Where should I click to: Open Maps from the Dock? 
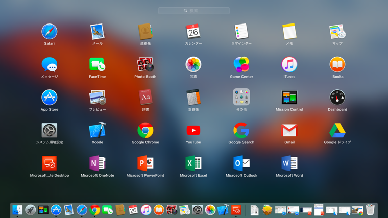(x=185, y=210)
